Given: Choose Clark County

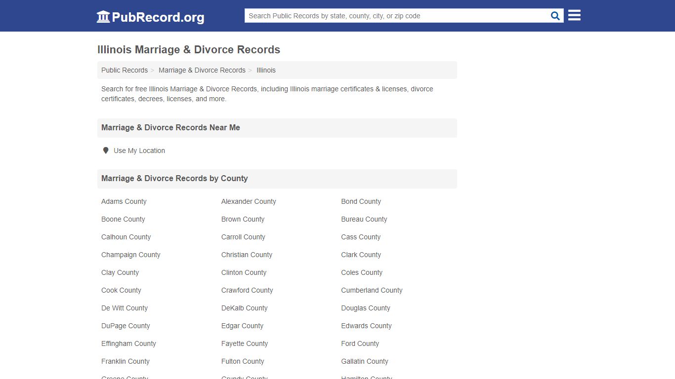Looking at the screenshot, I should point(361,255).
